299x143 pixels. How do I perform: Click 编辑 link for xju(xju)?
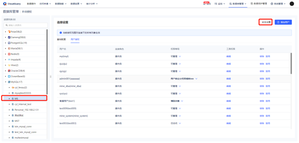coord(228,64)
